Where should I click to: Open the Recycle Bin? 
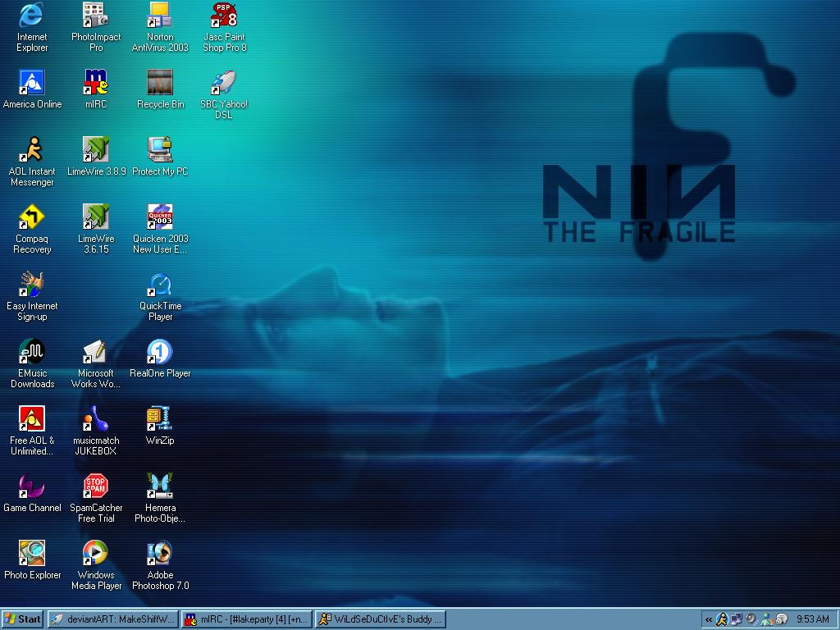[x=160, y=82]
